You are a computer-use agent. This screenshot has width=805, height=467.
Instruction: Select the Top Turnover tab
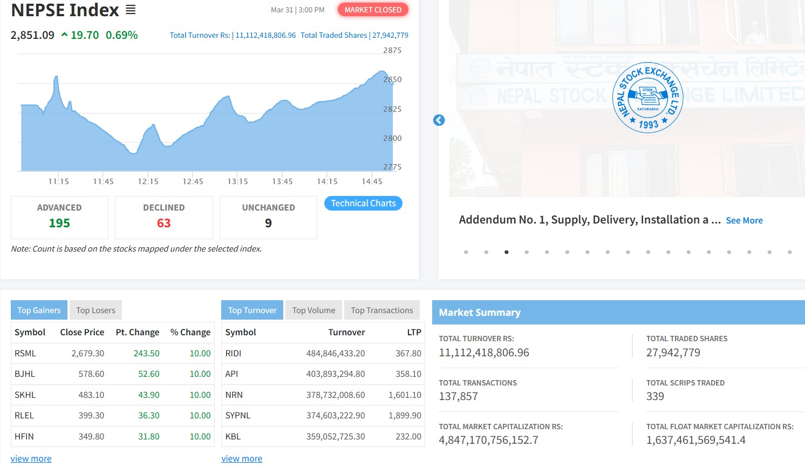click(252, 310)
